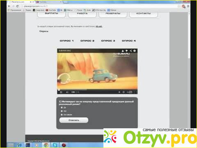Open the video share icon
197x148 pixels.
[131, 51]
